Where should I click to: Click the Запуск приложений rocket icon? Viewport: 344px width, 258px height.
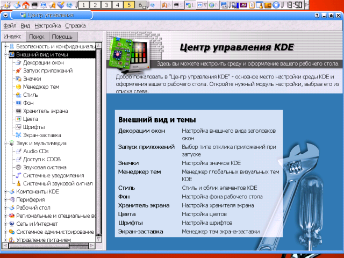click(x=19, y=71)
